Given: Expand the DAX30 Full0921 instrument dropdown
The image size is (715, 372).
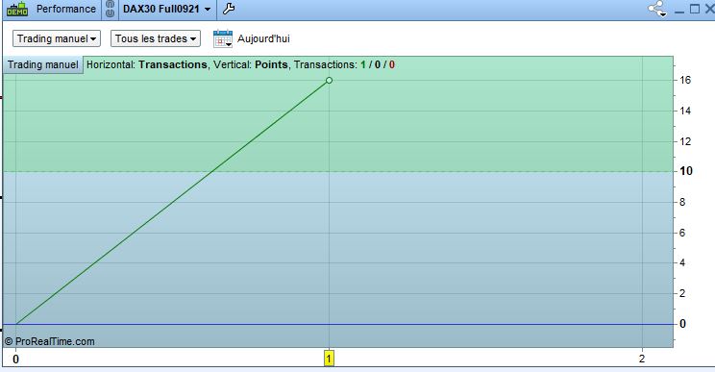Looking at the screenshot, I should click(x=166, y=9).
